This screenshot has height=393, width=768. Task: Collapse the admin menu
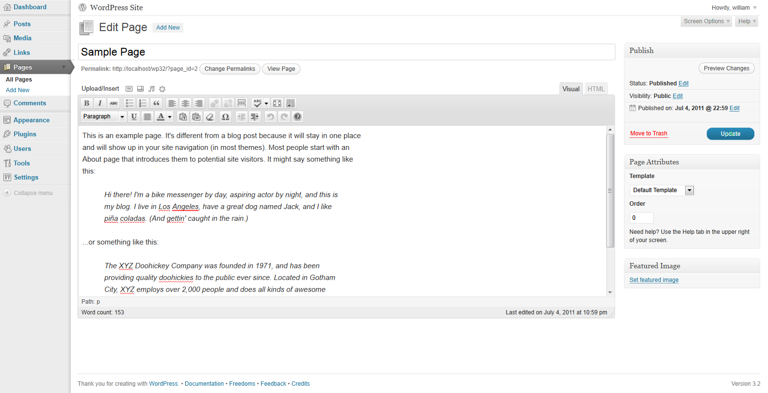click(x=28, y=193)
